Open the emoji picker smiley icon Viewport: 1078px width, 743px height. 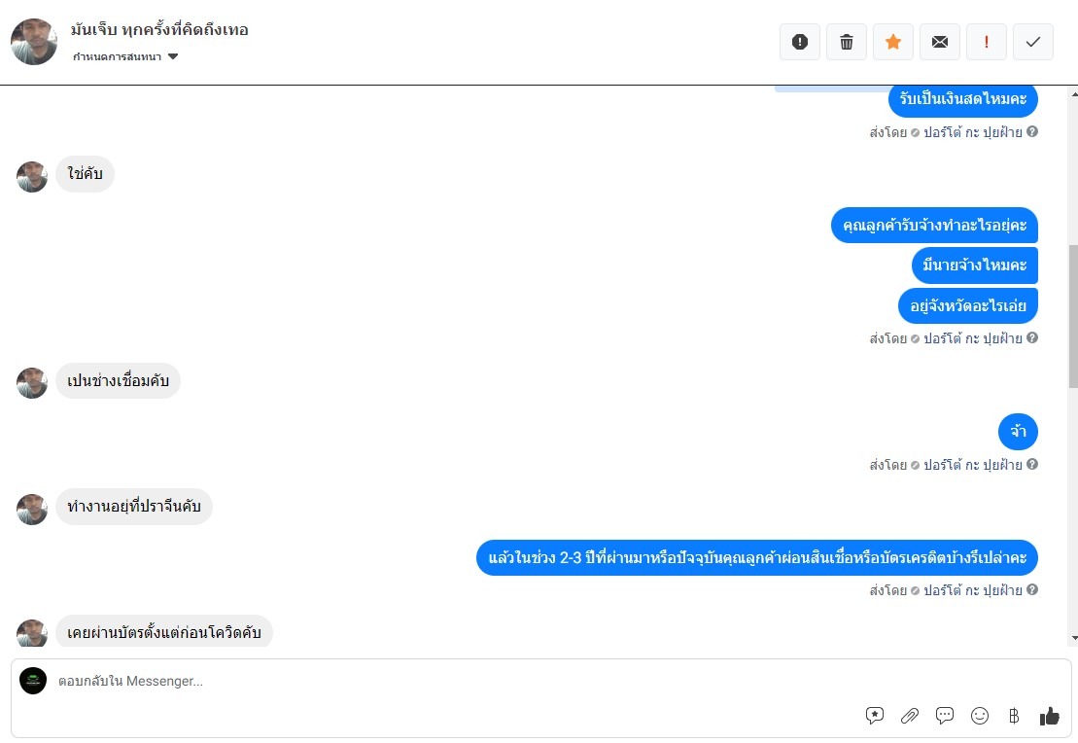pyautogui.click(x=980, y=716)
